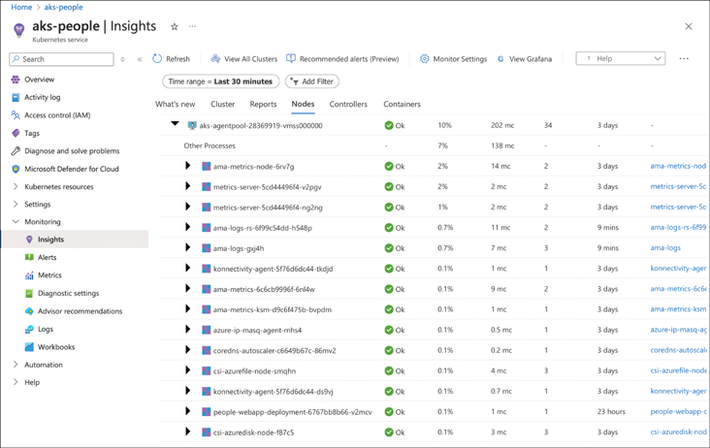The image size is (710, 448).
Task: Open View All Clusters
Action: (x=215, y=59)
